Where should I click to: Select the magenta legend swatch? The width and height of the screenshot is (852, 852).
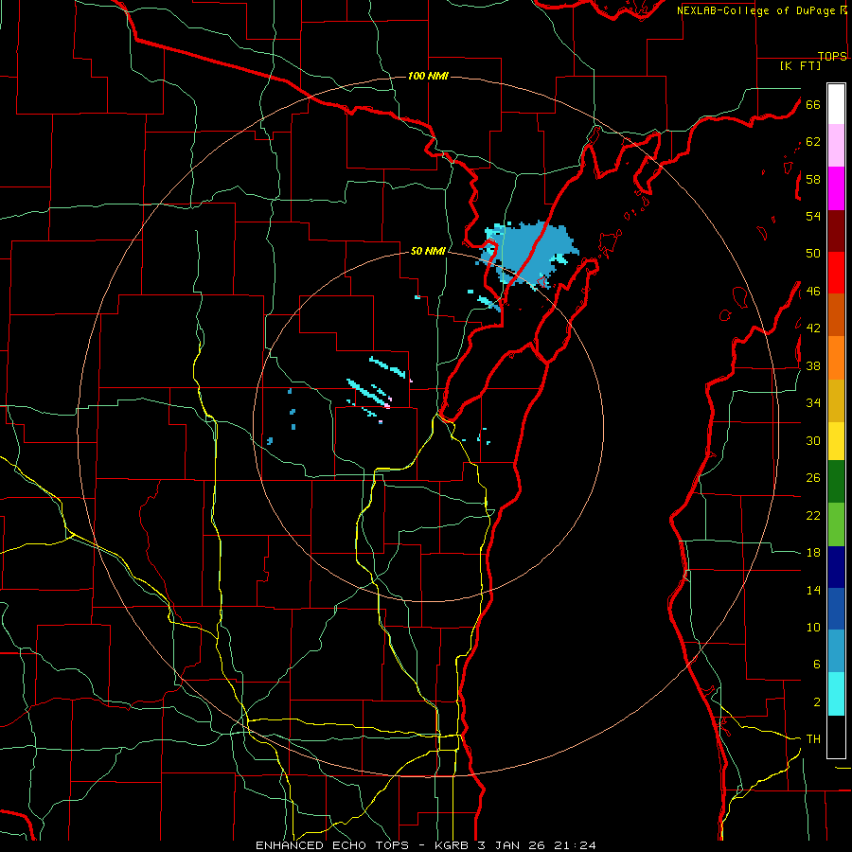[x=836, y=188]
